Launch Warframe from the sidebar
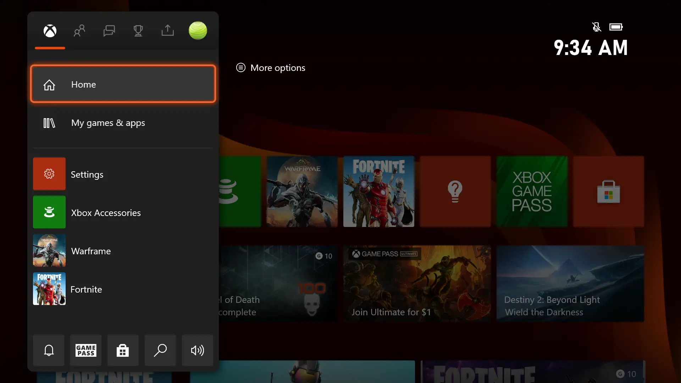The image size is (681, 383). pyautogui.click(x=91, y=251)
